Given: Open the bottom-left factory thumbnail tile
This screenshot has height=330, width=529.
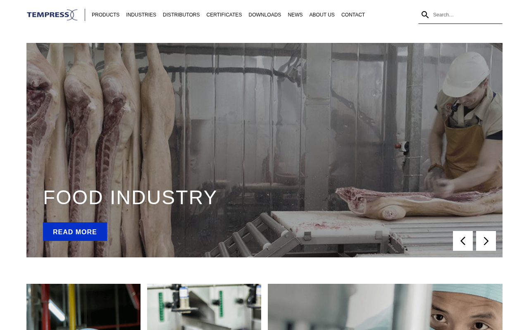Looking at the screenshot, I should pos(83,307).
